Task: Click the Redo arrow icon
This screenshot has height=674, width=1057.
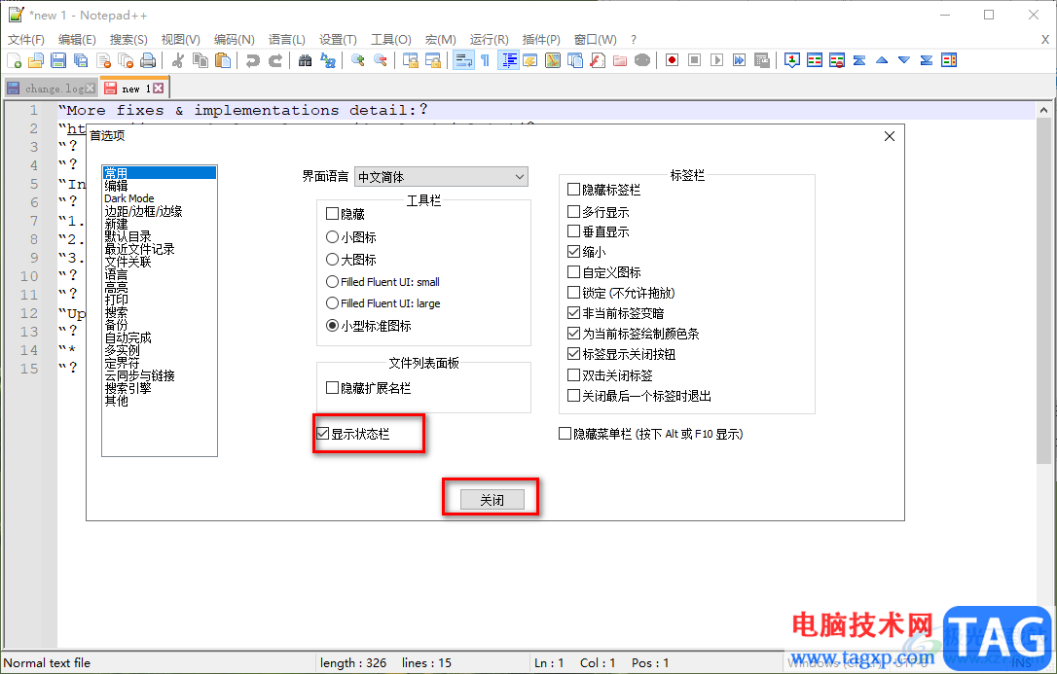Action: pyautogui.click(x=275, y=60)
